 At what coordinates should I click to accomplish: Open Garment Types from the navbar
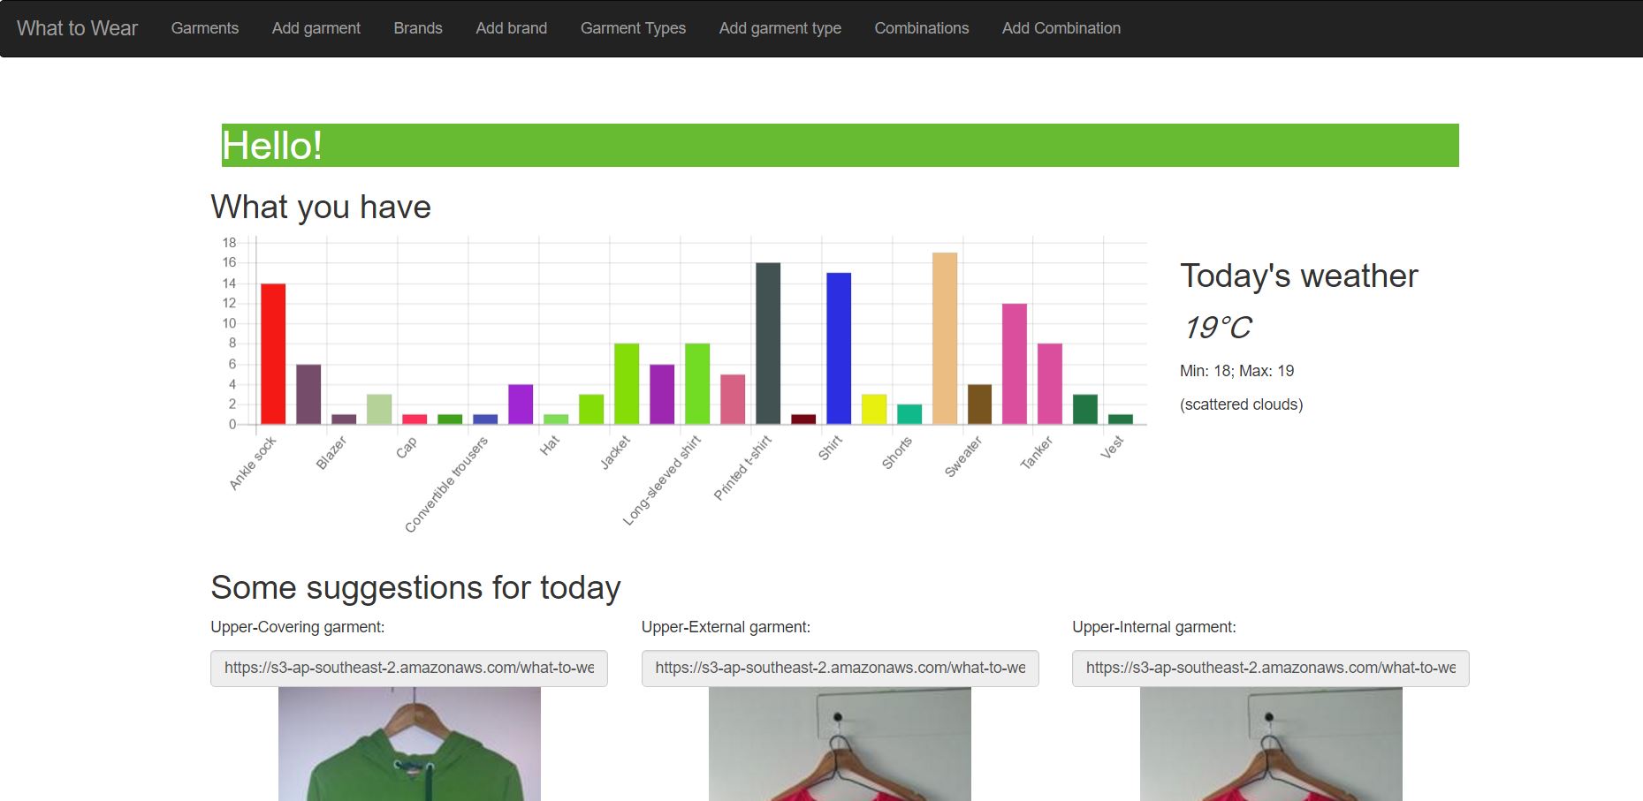tap(633, 28)
